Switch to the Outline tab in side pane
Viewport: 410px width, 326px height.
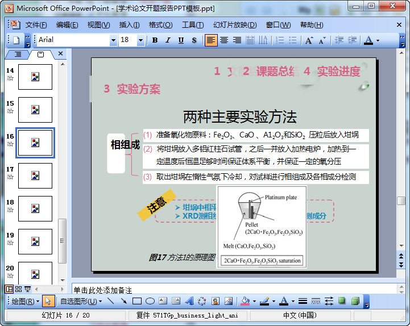coord(18,55)
